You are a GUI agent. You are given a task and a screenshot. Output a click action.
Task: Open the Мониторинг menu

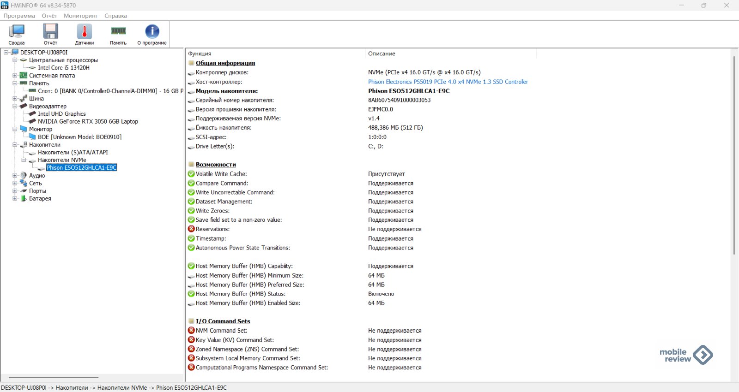coord(81,16)
